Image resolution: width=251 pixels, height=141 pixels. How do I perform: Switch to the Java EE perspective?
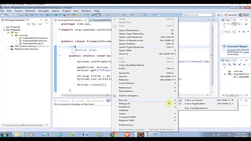pos(230,15)
